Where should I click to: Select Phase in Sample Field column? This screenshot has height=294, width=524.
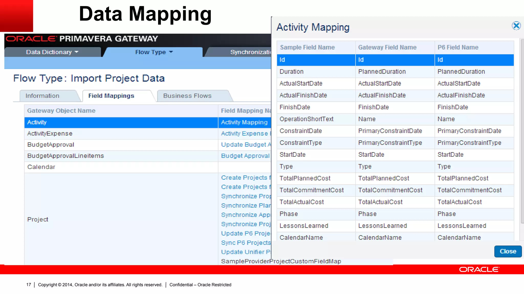tap(316, 214)
